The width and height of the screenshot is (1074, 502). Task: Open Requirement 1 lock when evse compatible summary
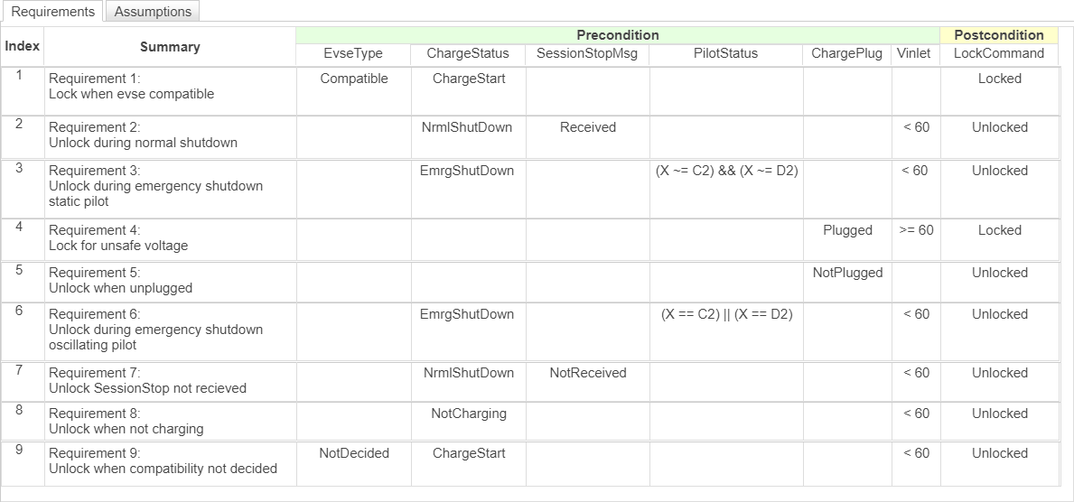point(131,87)
